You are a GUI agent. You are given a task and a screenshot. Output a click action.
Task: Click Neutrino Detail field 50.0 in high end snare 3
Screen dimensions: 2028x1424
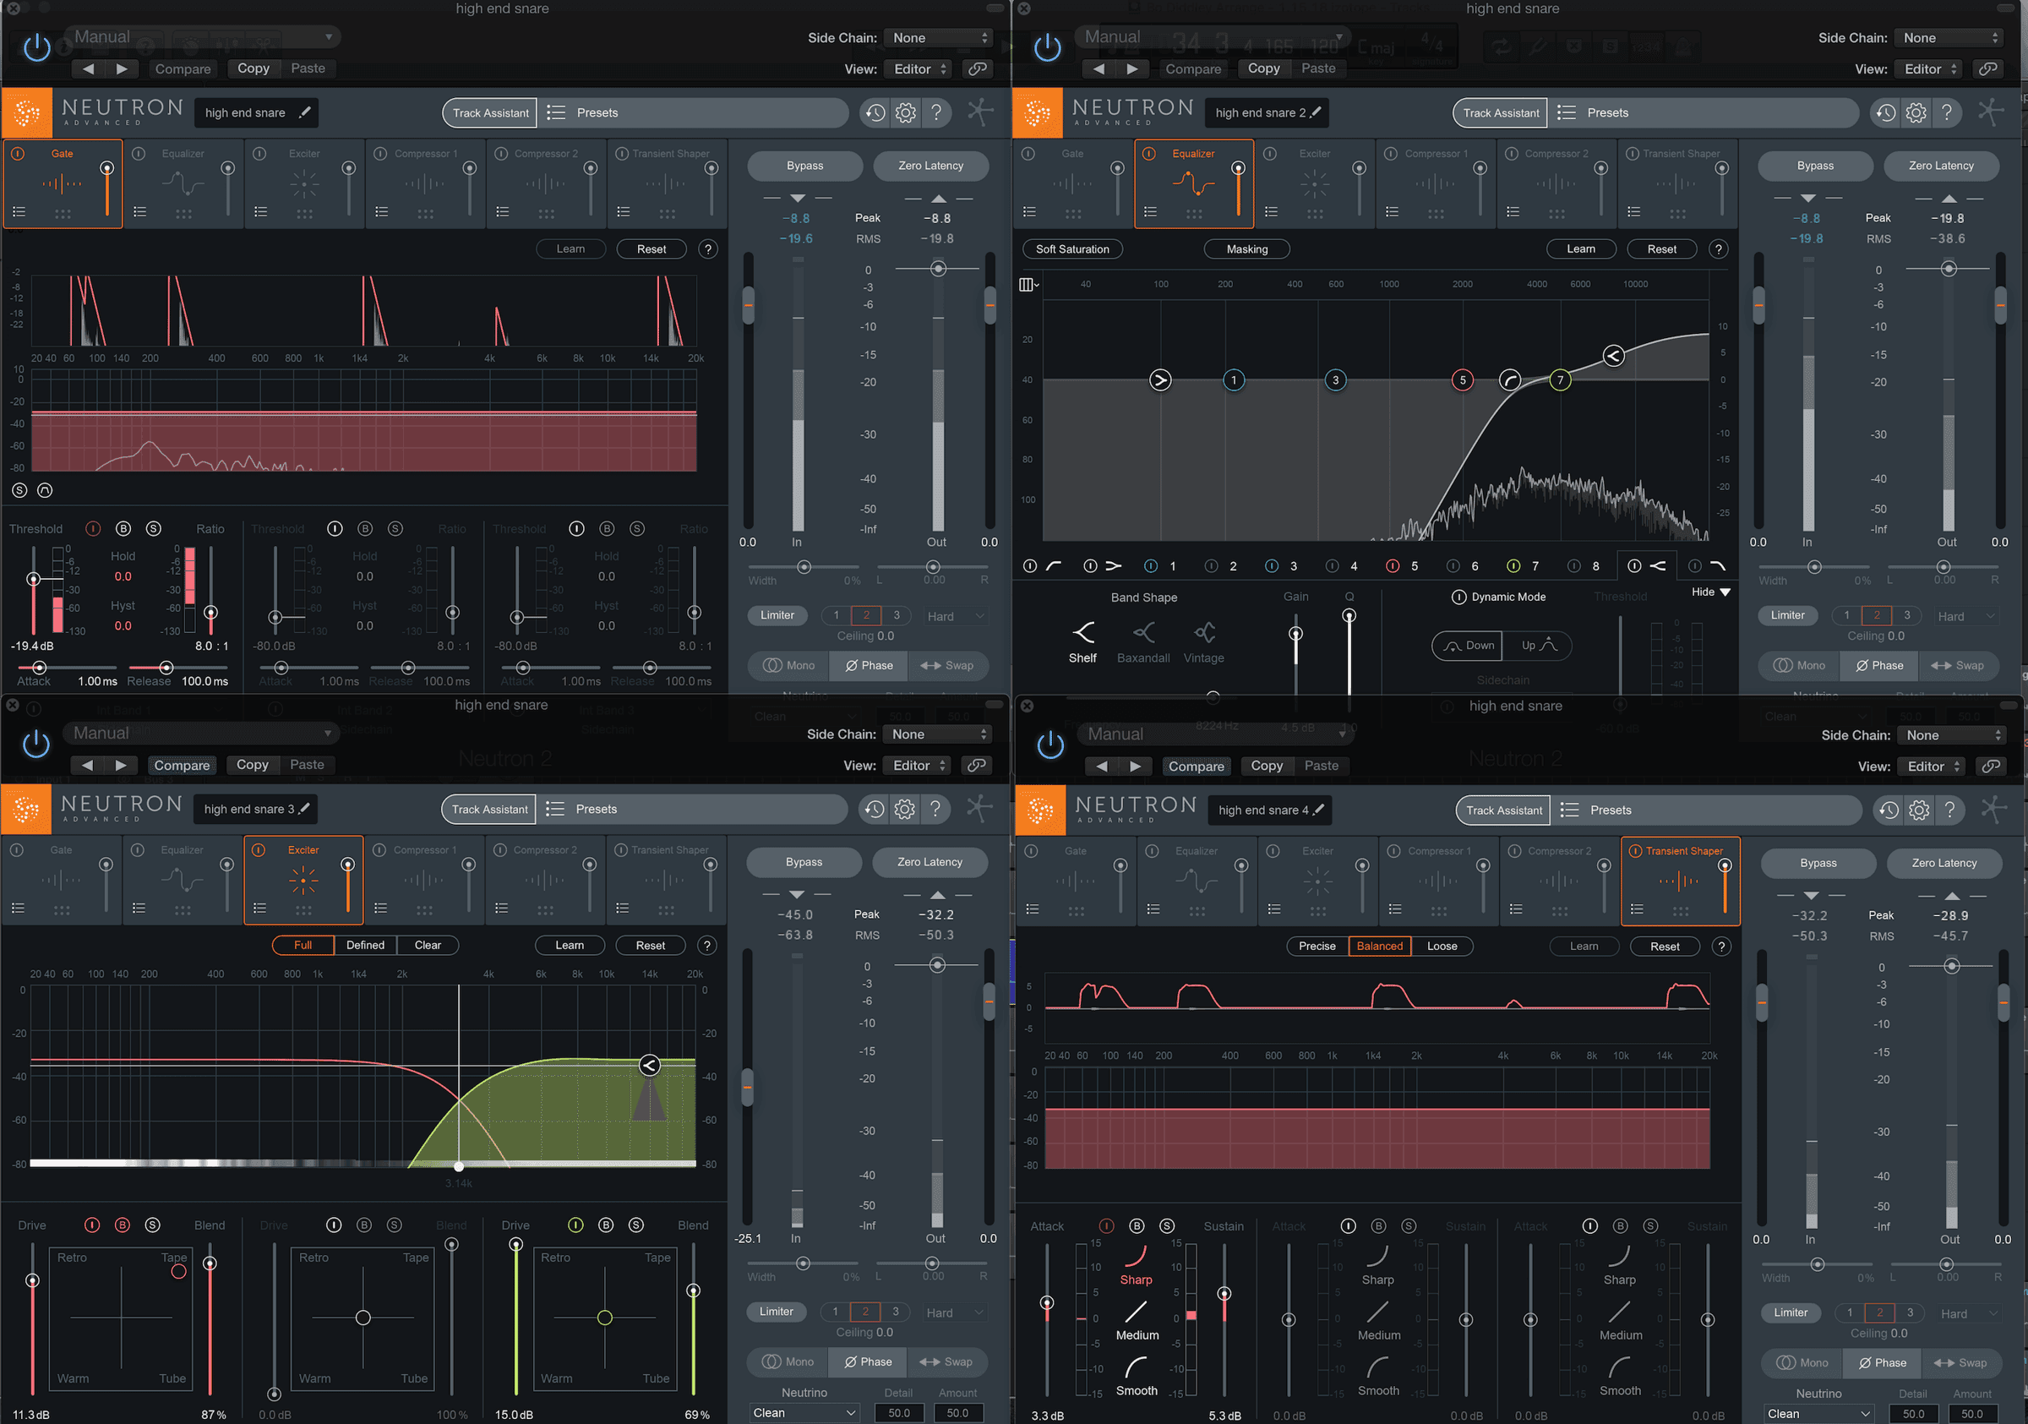click(899, 1413)
